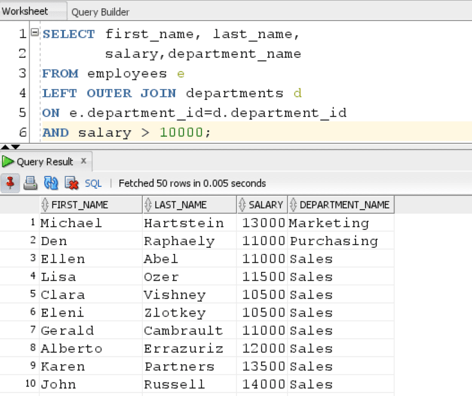472x396 pixels.
Task: Select row number 10 in results grid
Action: click(30, 383)
